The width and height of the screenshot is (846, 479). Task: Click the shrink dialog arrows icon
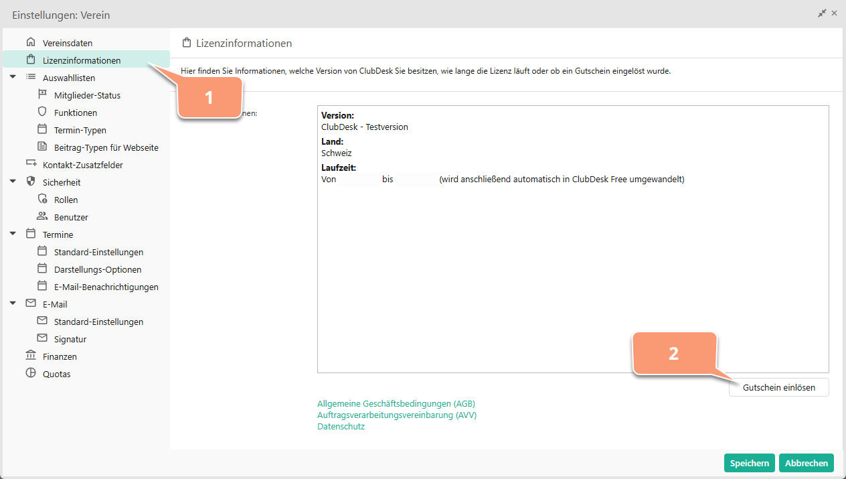822,13
